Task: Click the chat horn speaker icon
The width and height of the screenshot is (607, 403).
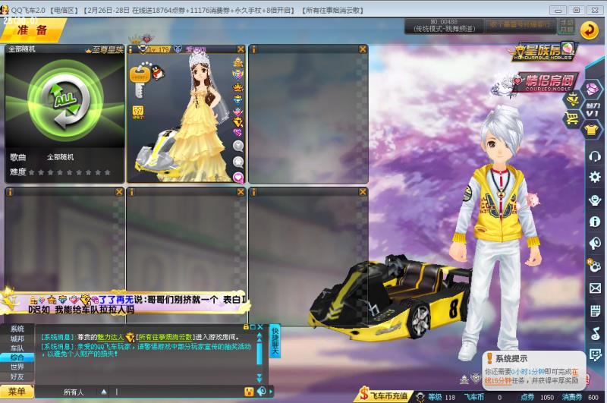Action: click(262, 392)
